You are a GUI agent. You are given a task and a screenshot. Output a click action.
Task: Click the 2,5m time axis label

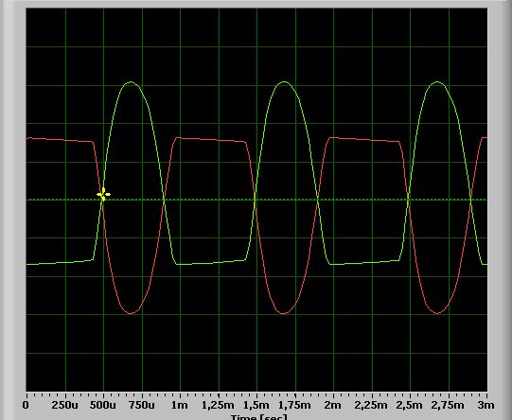click(x=410, y=406)
